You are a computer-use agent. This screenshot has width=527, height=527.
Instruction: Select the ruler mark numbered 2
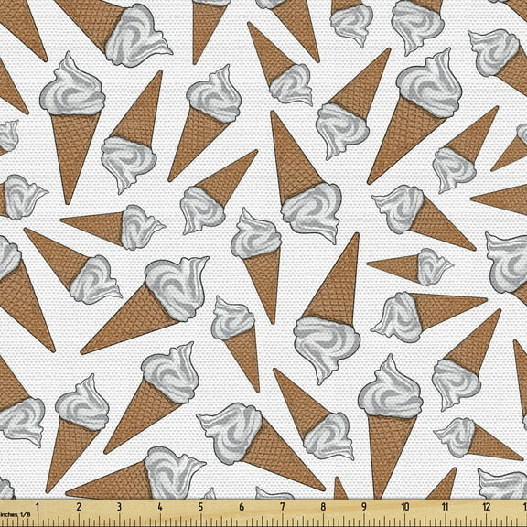[79, 507]
